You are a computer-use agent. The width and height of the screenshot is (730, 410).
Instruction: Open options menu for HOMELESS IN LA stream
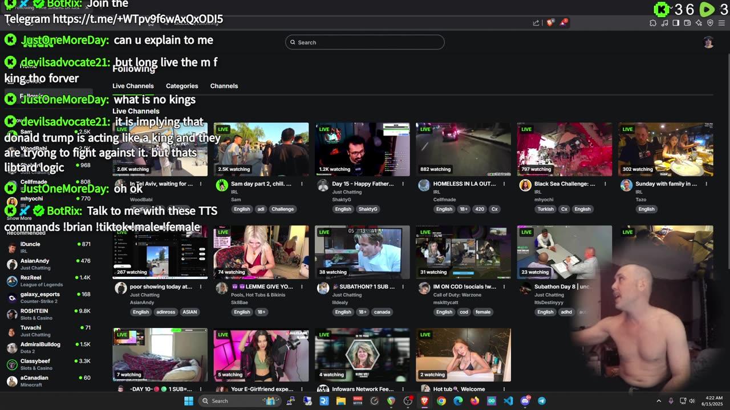(504, 184)
